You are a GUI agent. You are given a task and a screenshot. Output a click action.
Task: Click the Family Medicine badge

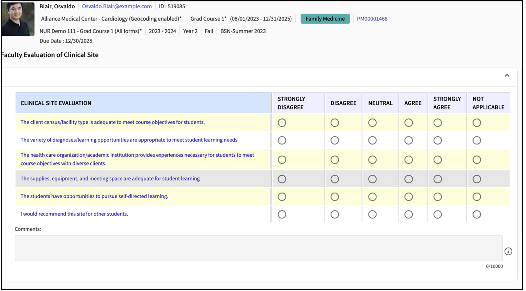325,19
